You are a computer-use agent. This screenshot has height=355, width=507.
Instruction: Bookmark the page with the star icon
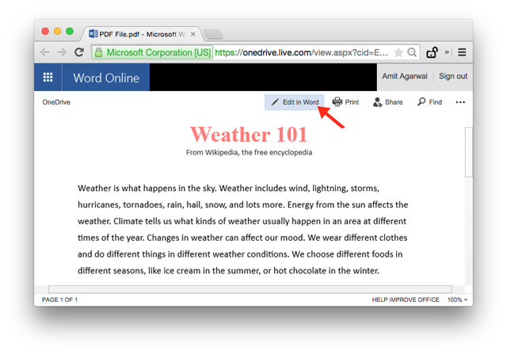(x=398, y=52)
